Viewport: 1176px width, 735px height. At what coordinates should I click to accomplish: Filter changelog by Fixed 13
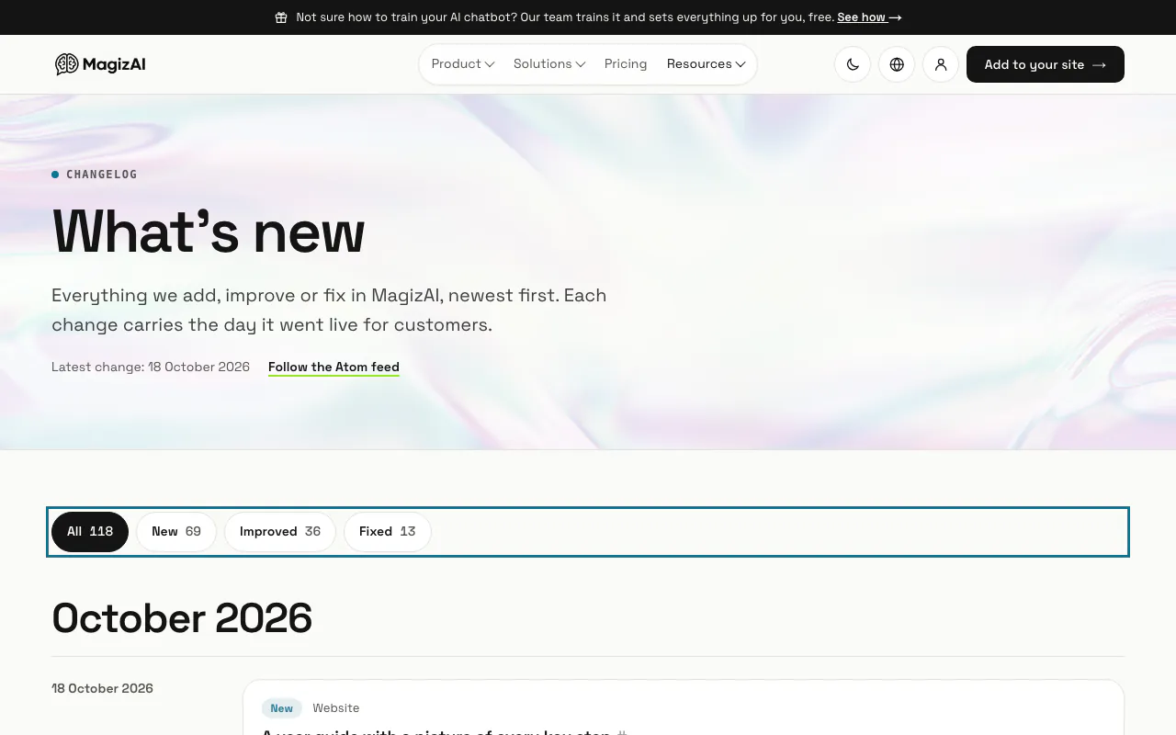point(388,532)
